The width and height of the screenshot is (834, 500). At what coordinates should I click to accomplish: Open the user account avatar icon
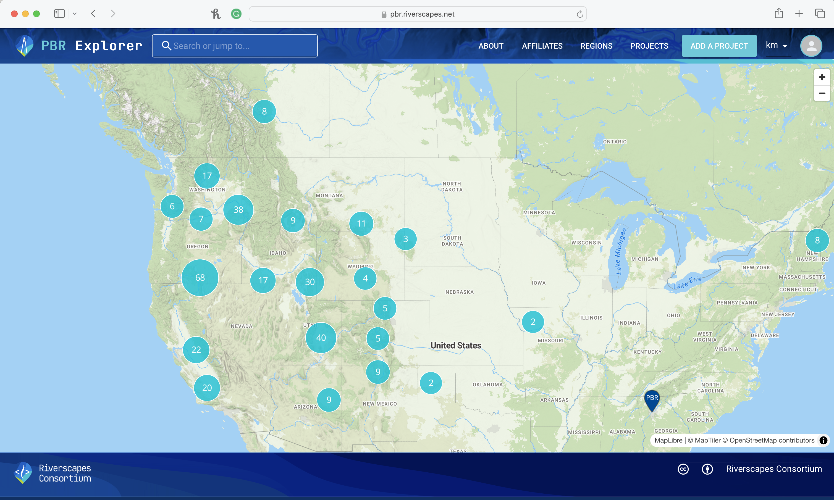pyautogui.click(x=811, y=46)
